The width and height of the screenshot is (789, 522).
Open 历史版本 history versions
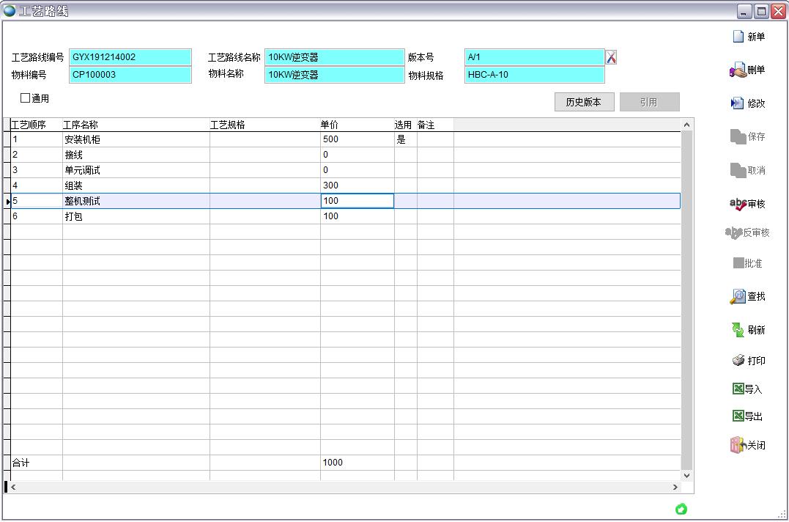(x=583, y=103)
